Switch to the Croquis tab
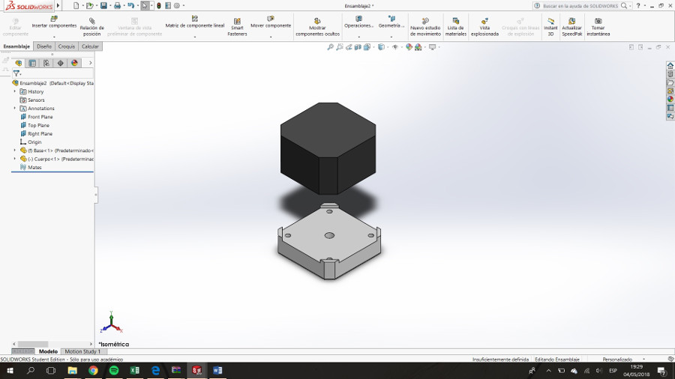 coord(66,46)
